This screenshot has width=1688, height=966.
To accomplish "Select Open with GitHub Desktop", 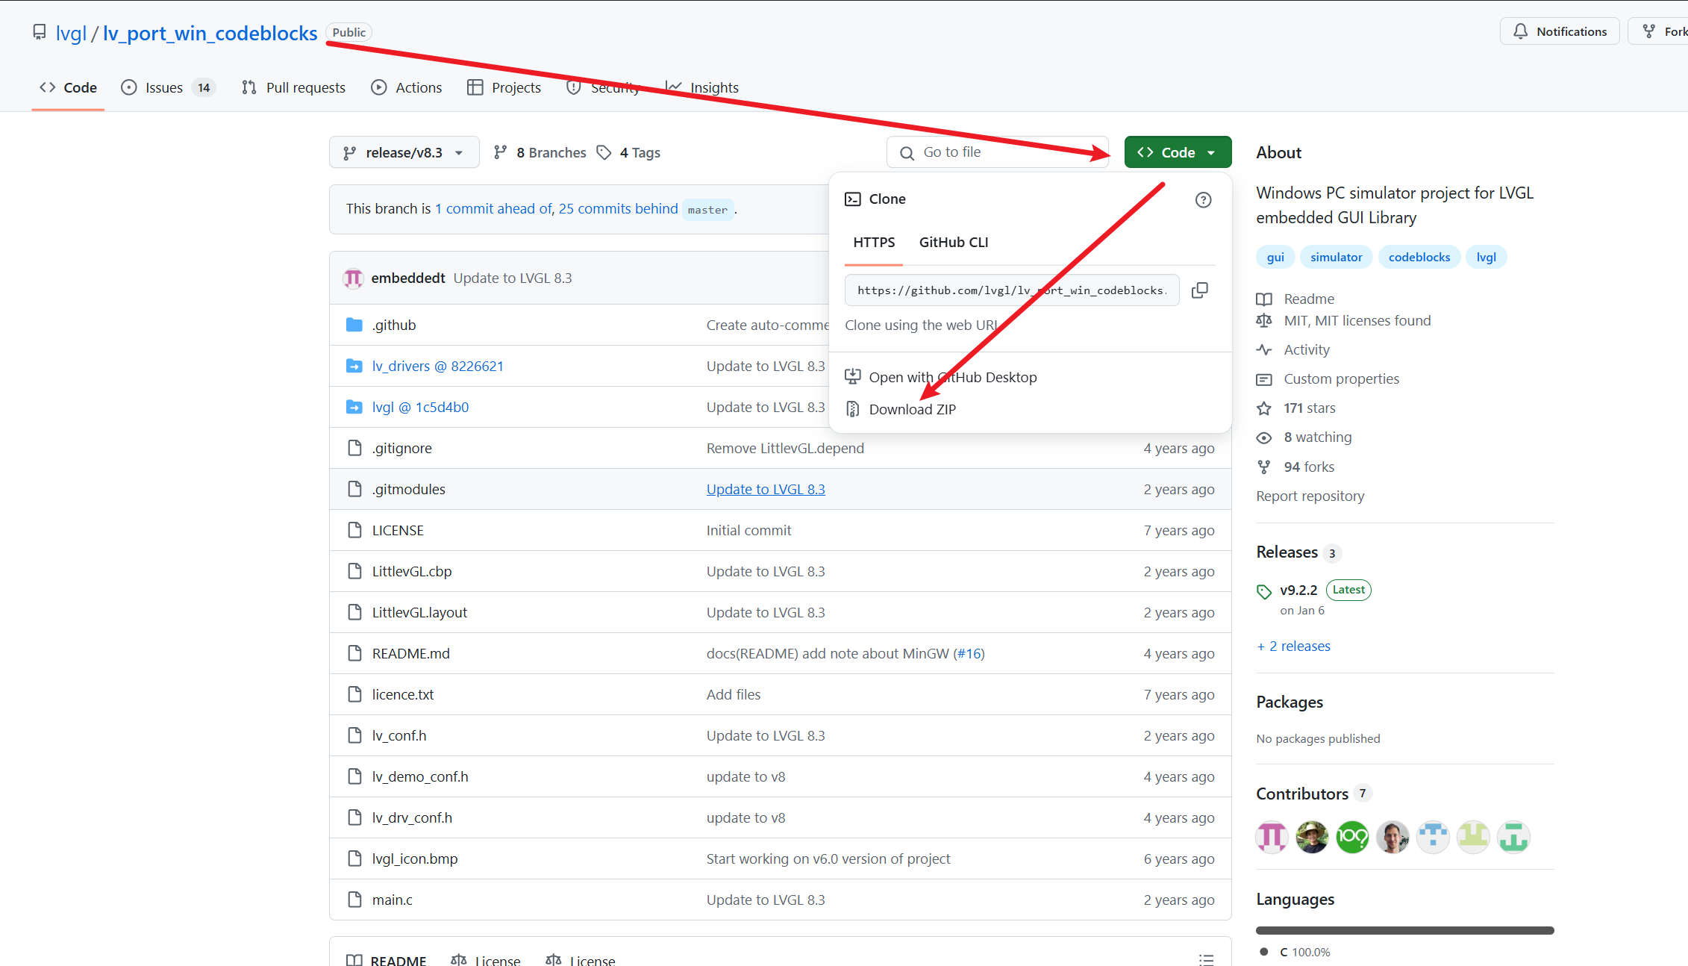I will point(952,377).
